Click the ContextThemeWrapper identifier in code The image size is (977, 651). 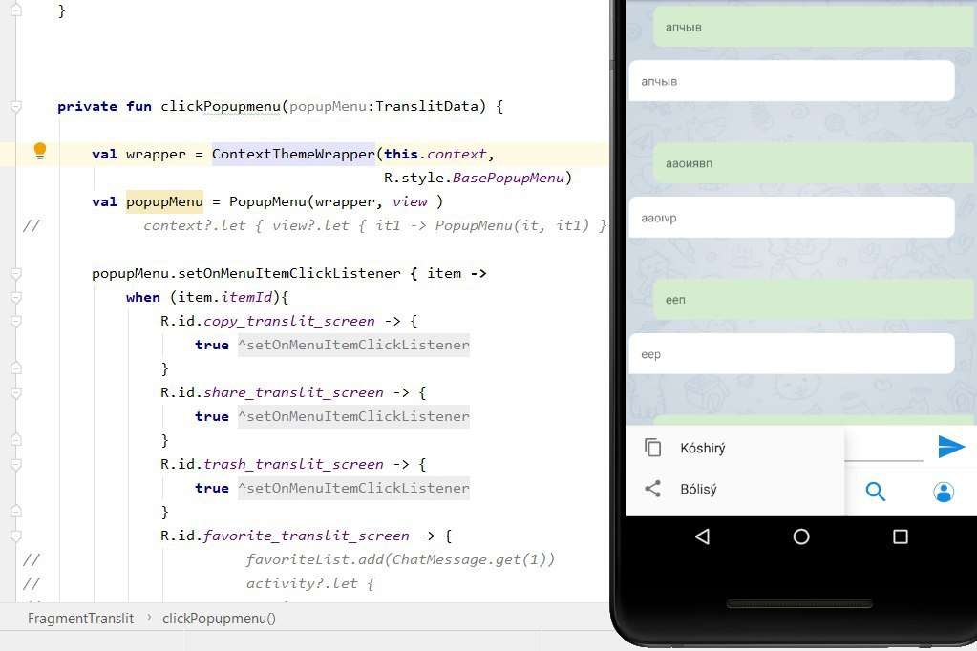point(293,154)
